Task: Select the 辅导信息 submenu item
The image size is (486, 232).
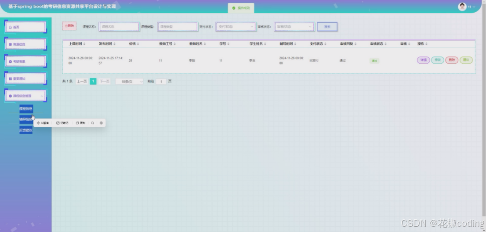Action: pyautogui.click(x=26, y=119)
